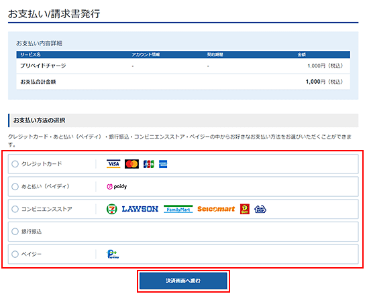Click the Daily Yamazaki logo

245,209
